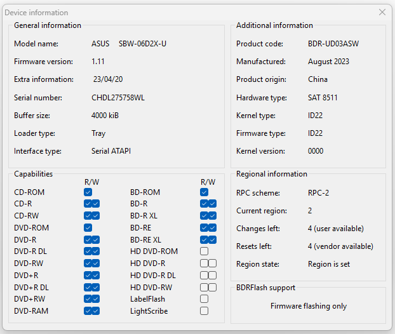
Task: Toggle DVD-R DL read checkbox
Action: 88,251
